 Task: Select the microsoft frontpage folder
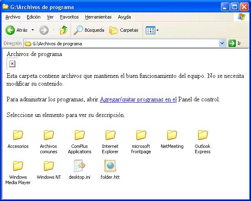click(141, 142)
